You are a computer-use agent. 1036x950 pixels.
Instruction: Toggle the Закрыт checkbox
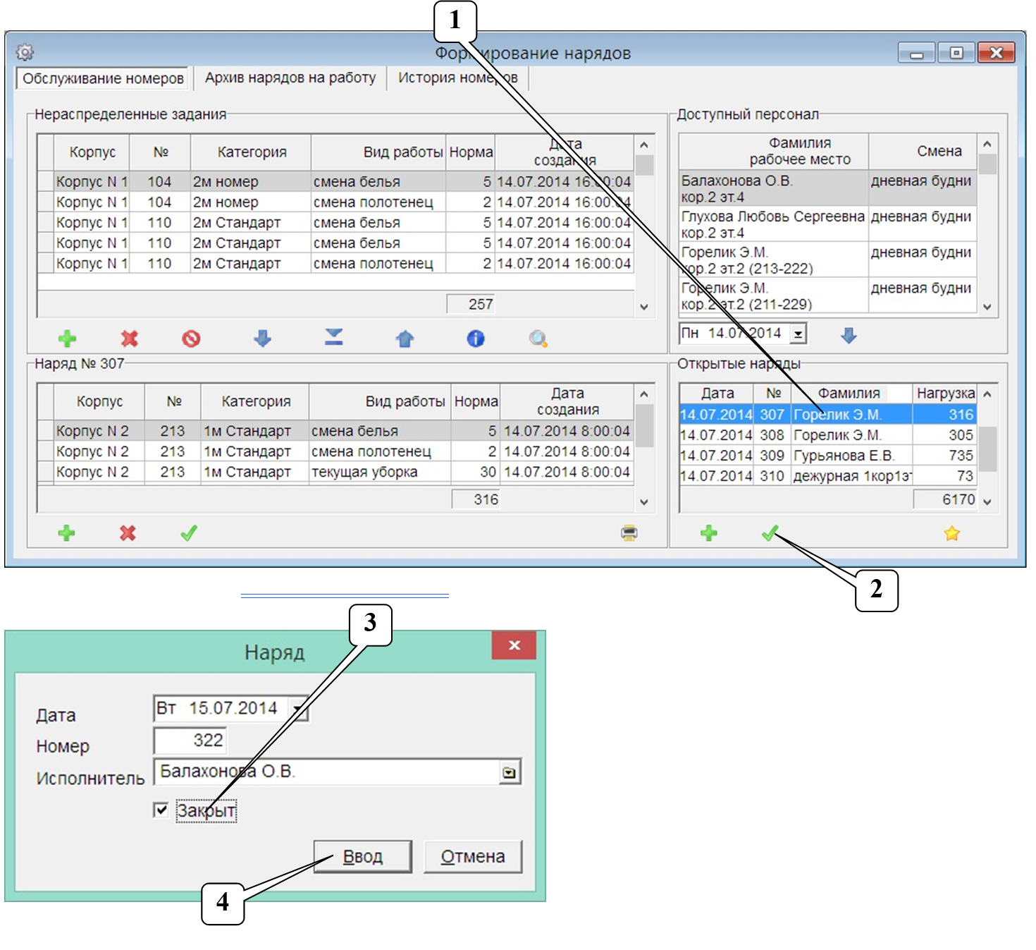coord(161,810)
